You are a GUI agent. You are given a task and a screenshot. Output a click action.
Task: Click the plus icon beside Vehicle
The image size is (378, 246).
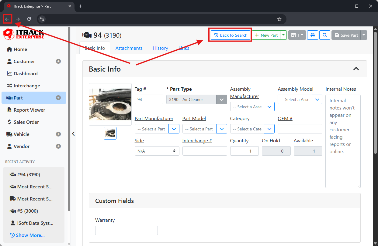click(58, 134)
